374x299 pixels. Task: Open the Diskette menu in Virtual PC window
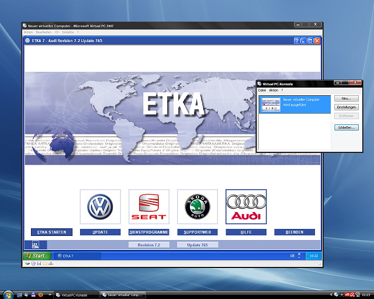pos(68,32)
